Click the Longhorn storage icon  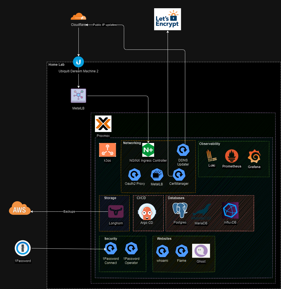(116, 211)
